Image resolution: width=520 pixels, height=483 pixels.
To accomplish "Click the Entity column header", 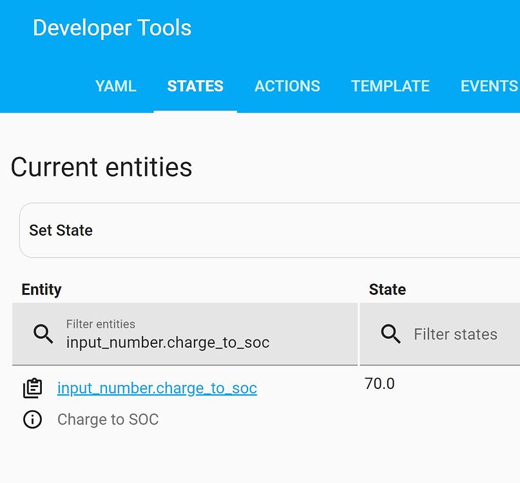I will 42,290.
